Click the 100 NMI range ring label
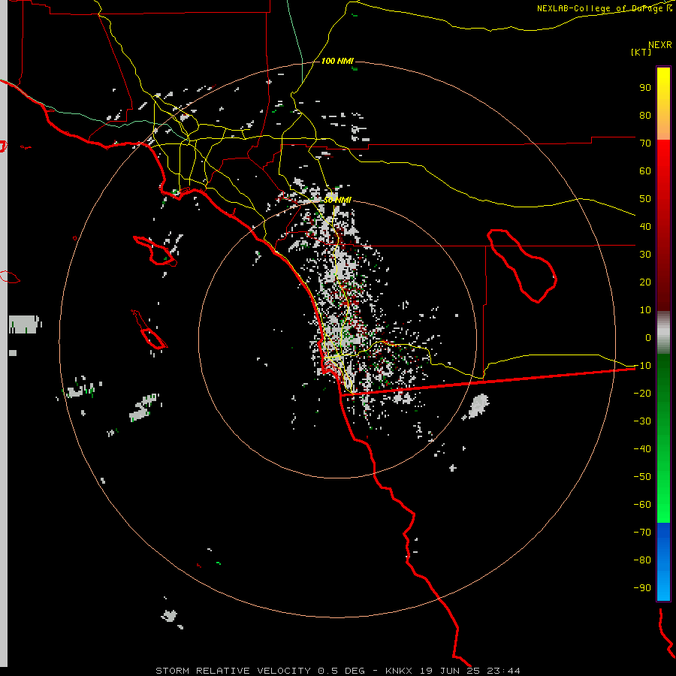 [x=337, y=61]
